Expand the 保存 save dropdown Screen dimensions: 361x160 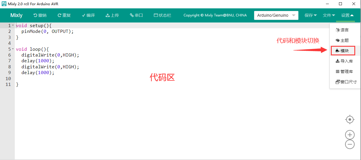click(311, 15)
